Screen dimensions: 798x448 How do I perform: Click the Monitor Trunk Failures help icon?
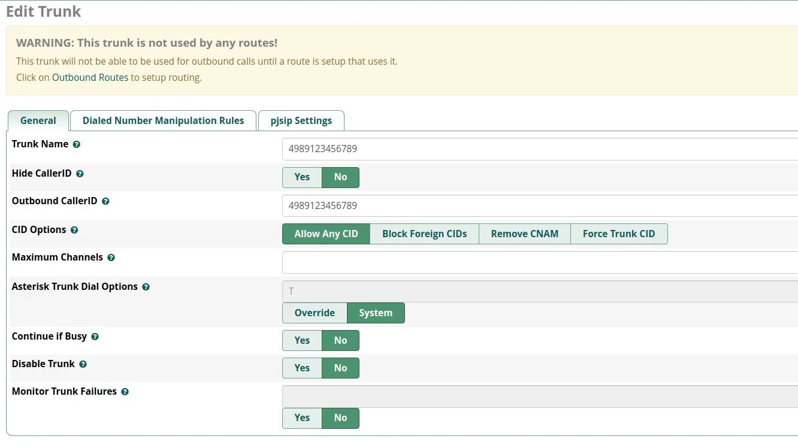tap(125, 392)
